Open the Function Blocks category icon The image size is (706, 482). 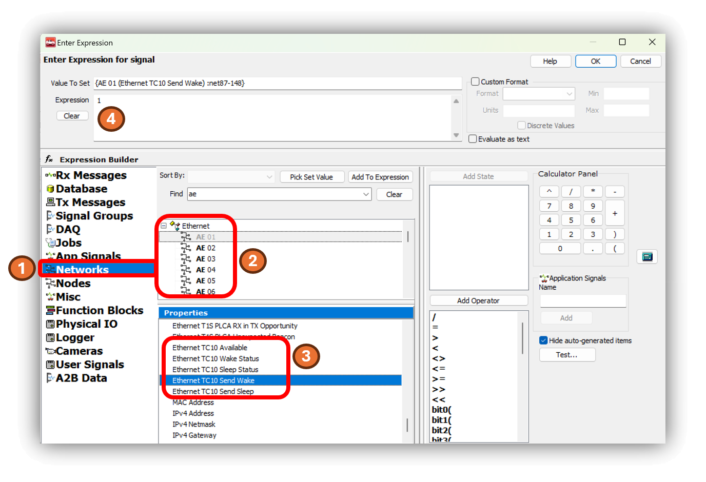tap(50, 311)
